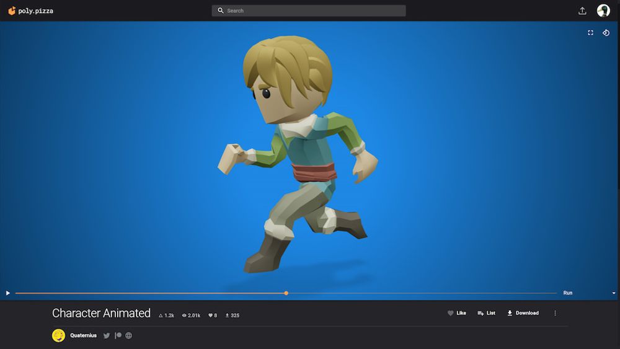This screenshot has height=349, width=620.
Task: Add the model to a List
Action: [x=487, y=313]
